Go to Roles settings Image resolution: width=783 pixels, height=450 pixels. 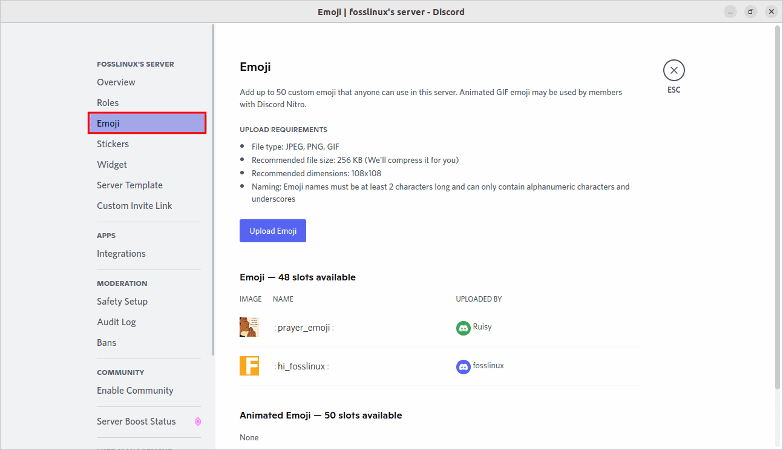tap(108, 103)
